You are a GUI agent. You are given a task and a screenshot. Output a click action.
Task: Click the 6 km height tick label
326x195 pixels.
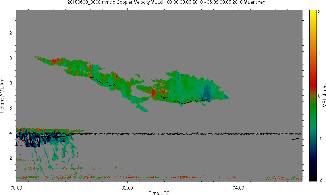point(11,108)
